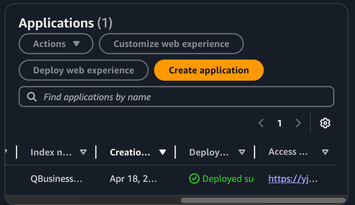Viewport: 355px width, 205px height.
Task: Click the green deployed checkmark icon
Action: tap(194, 178)
